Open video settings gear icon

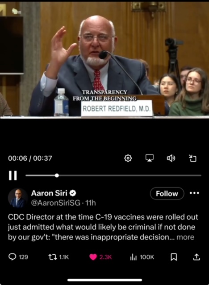pyautogui.click(x=128, y=159)
